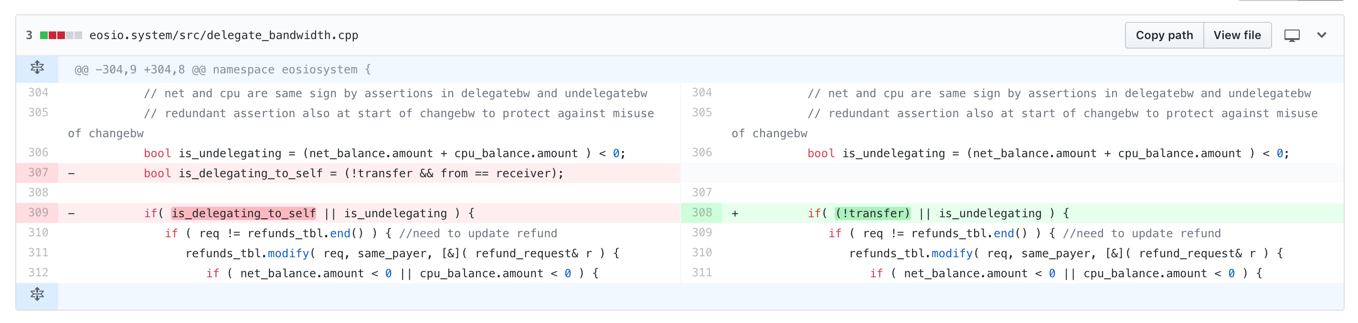Select line number 304 in left pane
The height and width of the screenshot is (323, 1358).
[x=38, y=92]
